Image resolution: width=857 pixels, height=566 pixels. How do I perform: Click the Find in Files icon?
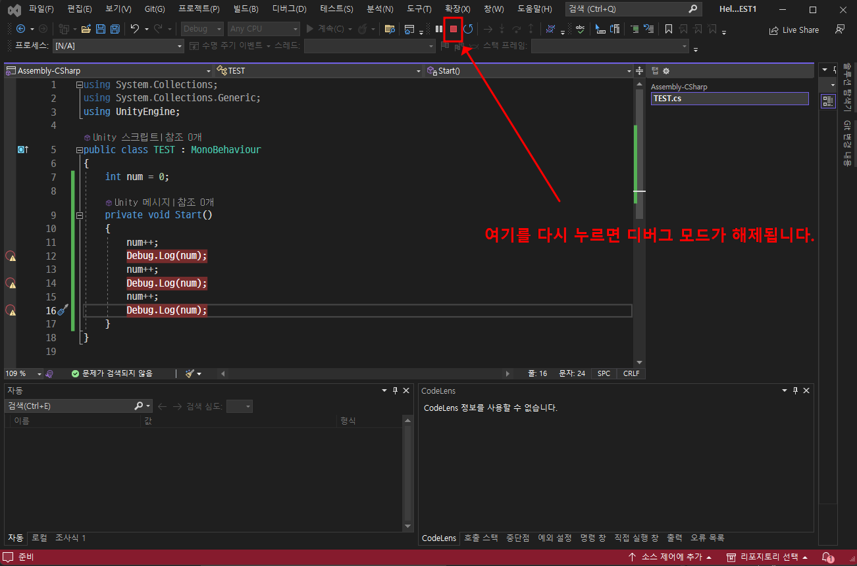(390, 29)
